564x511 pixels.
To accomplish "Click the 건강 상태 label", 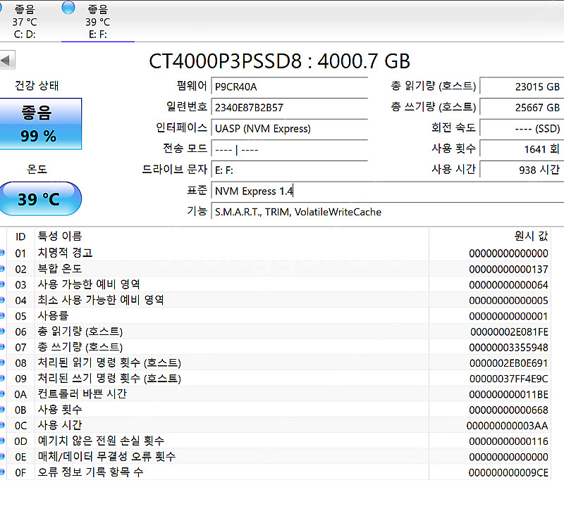I will point(37,86).
